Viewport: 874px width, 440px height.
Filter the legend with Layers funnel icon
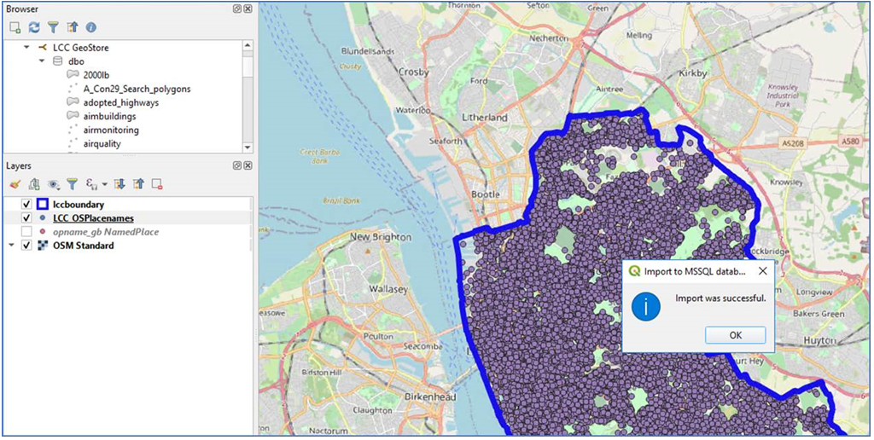72,184
